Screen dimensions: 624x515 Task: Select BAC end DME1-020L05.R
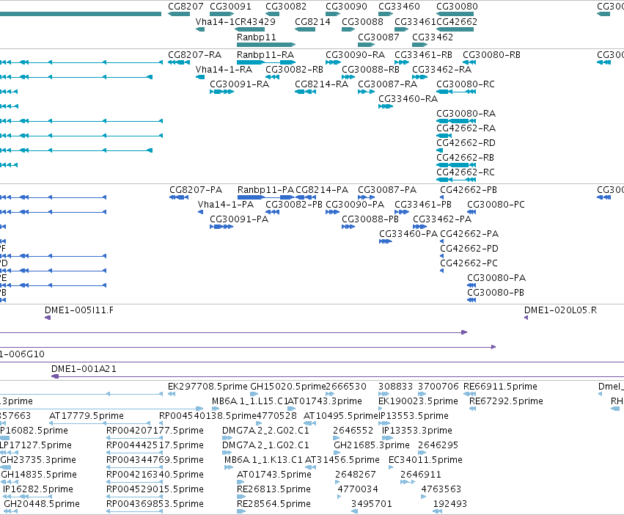526,318
